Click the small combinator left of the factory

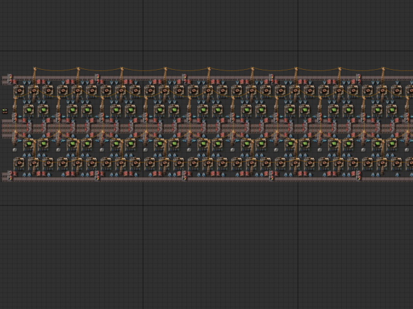[4, 111]
